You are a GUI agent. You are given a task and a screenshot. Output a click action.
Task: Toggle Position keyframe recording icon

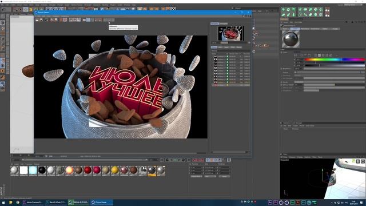[x=208, y=160]
